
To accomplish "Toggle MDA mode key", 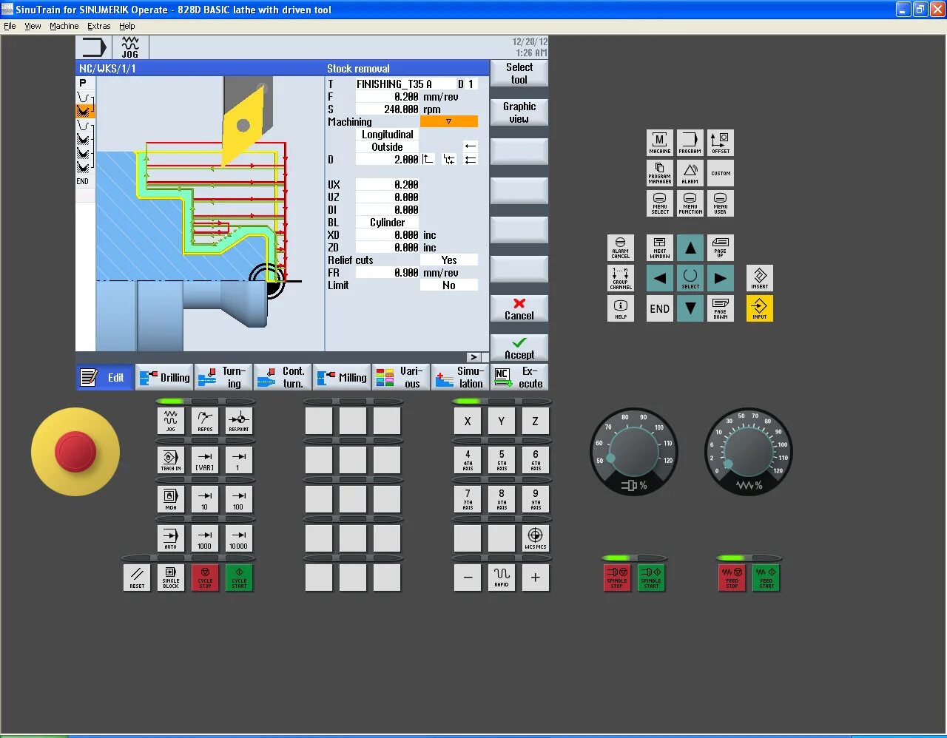I will point(170,499).
